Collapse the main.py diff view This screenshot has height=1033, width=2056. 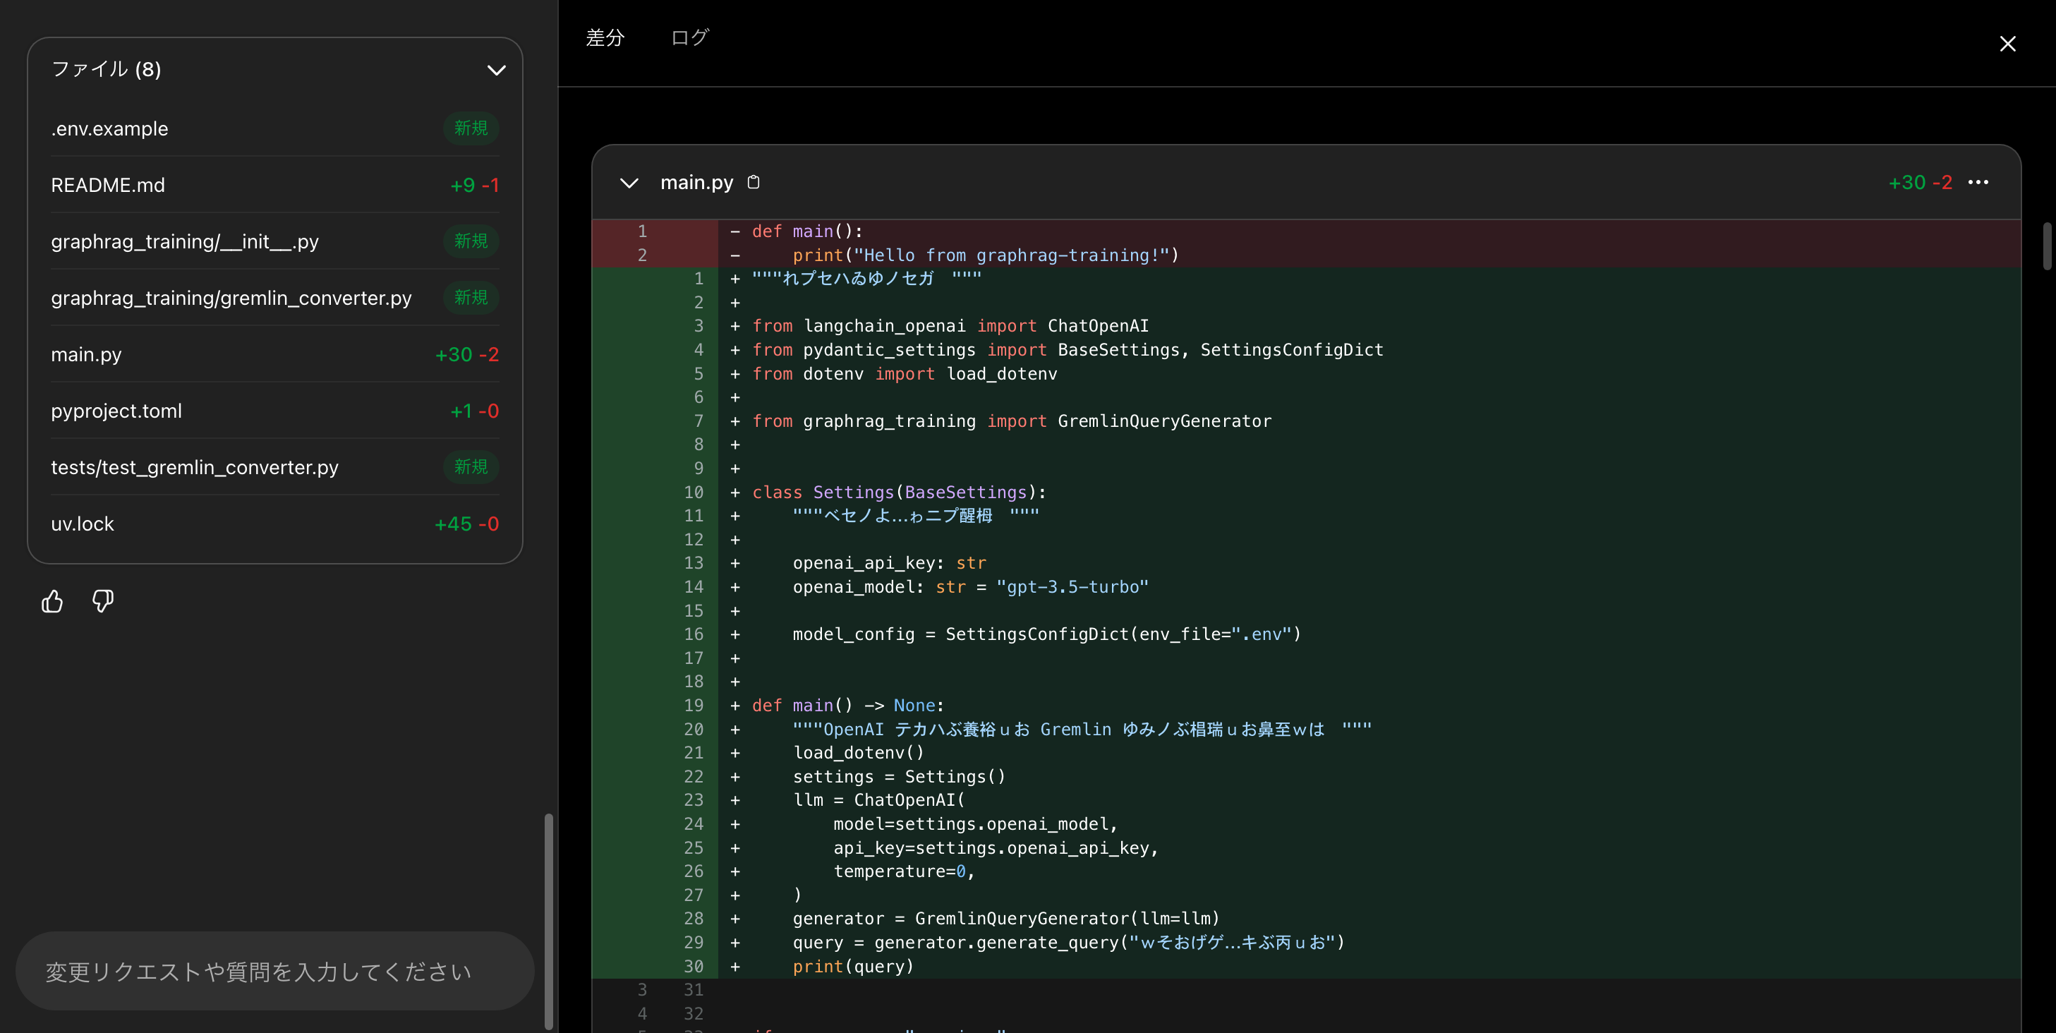click(x=629, y=183)
